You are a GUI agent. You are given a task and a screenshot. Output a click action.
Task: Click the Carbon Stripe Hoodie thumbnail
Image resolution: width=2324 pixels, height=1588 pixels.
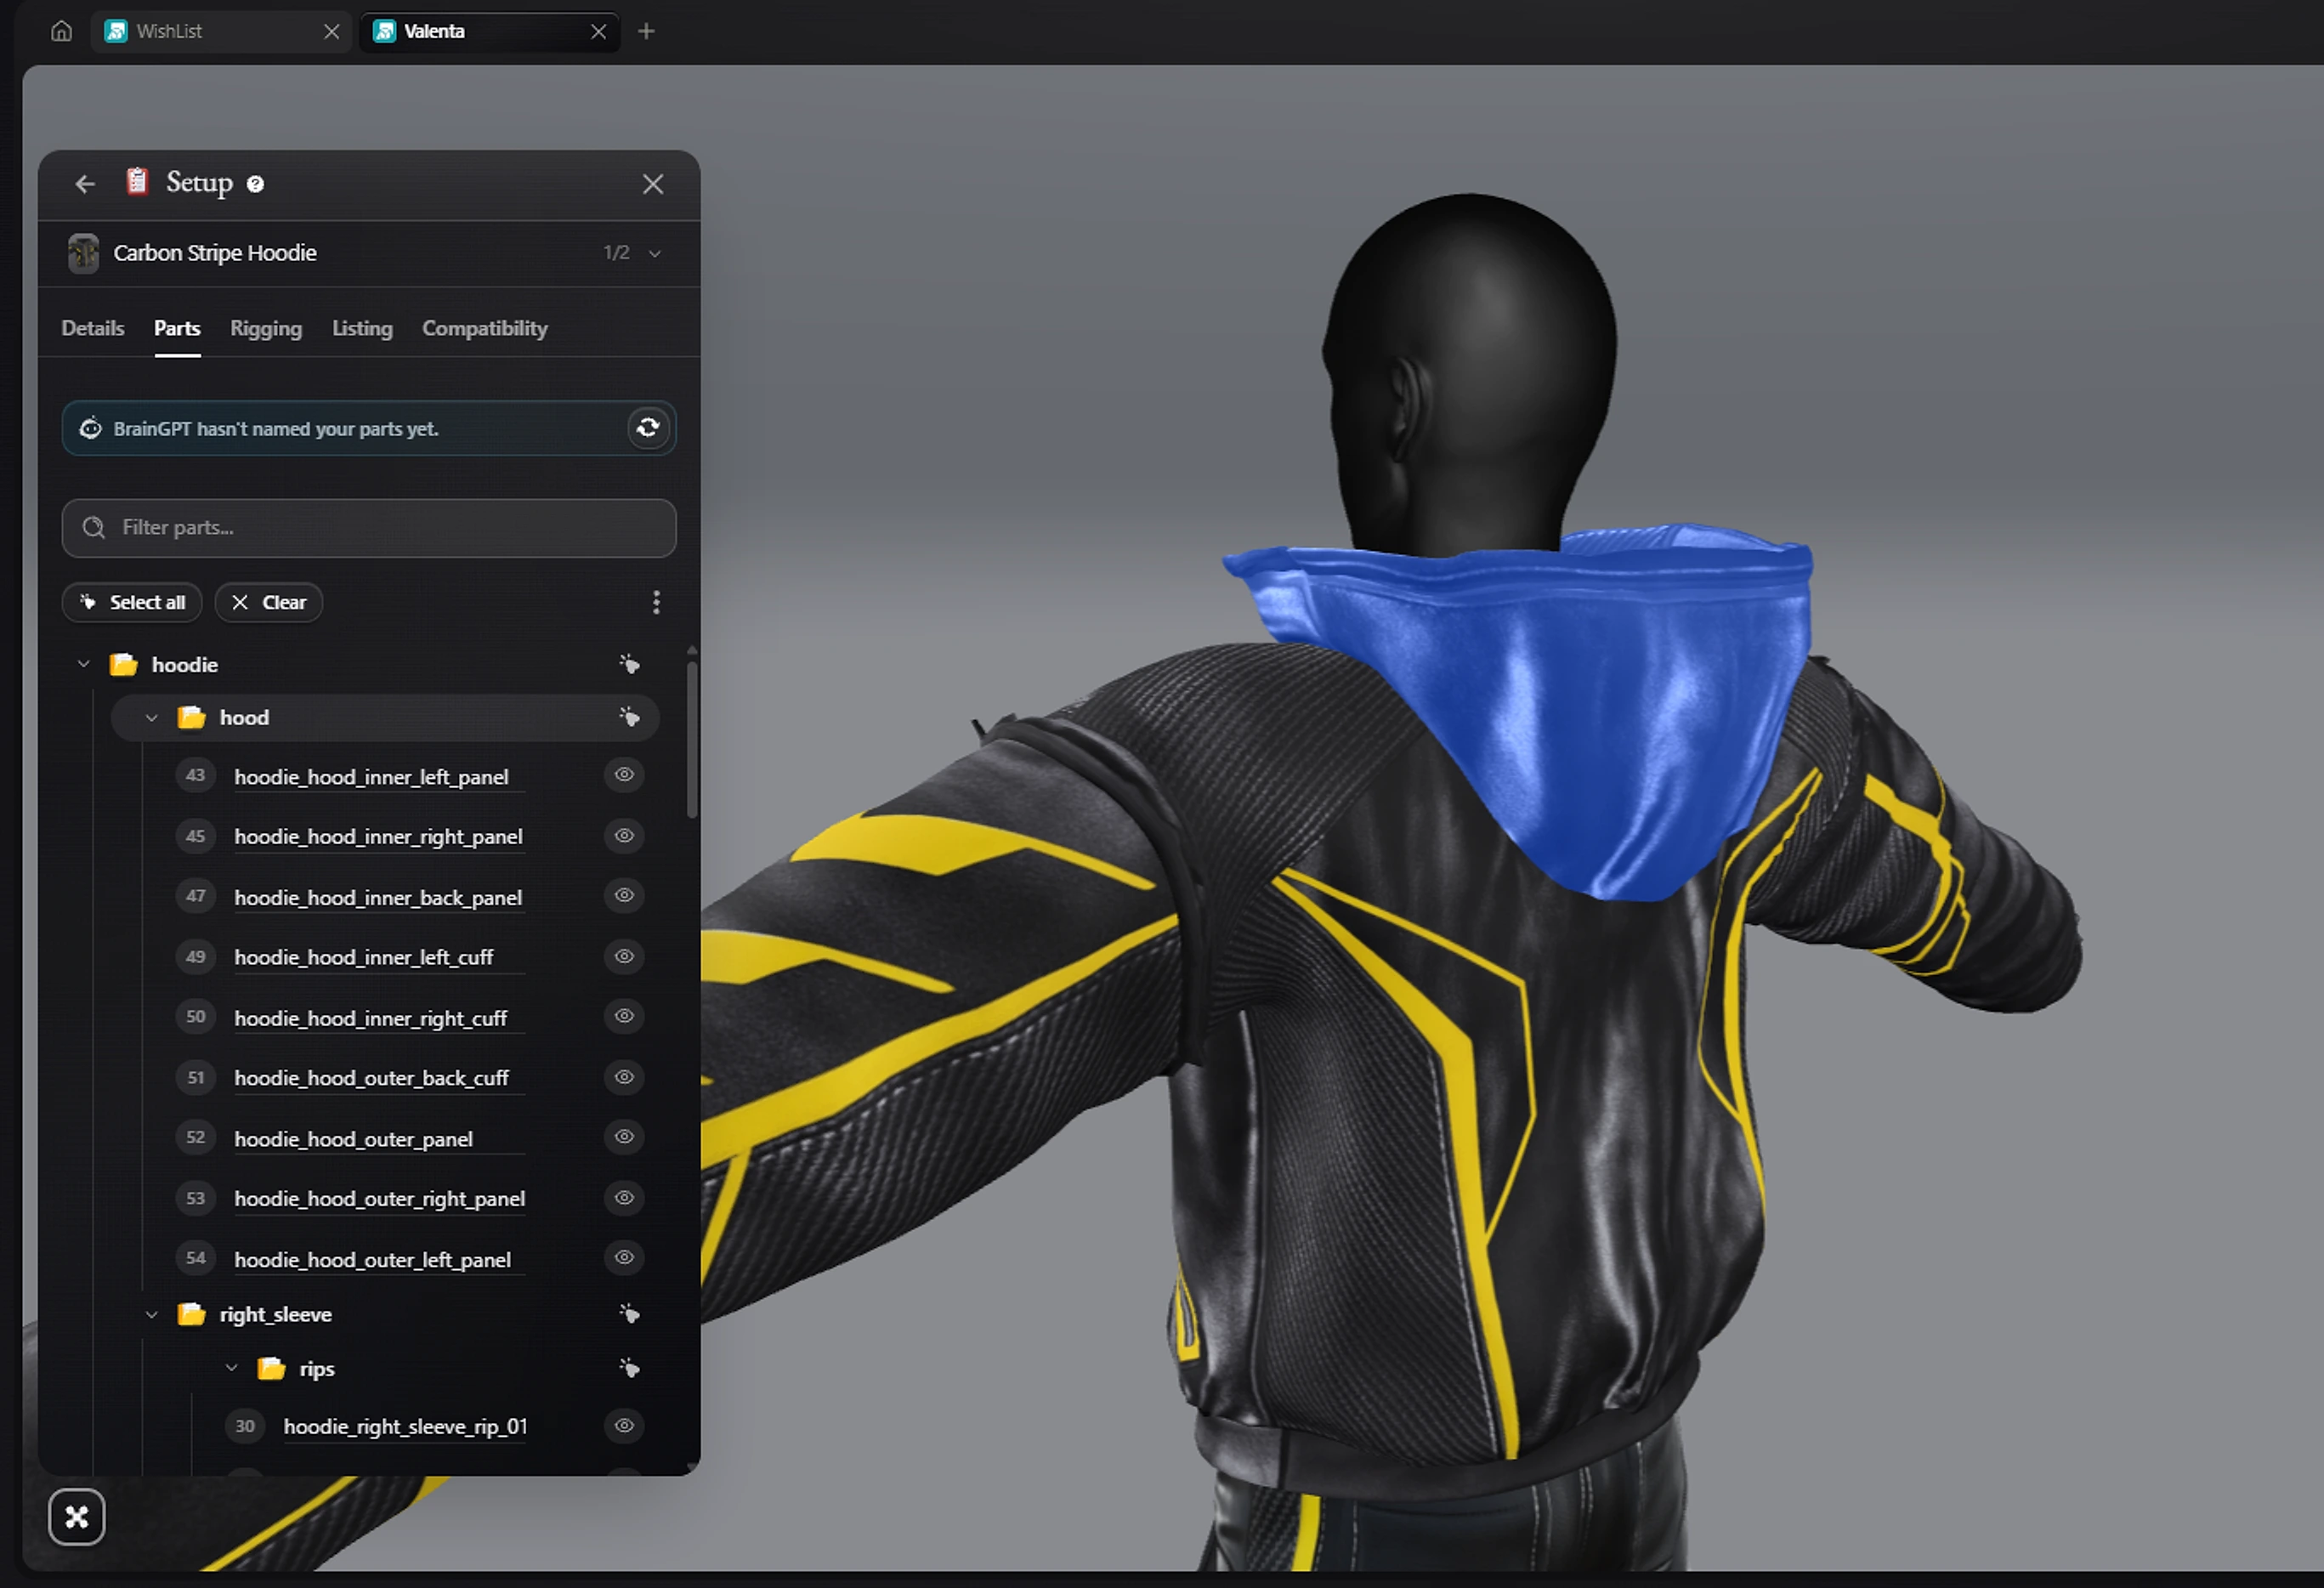coord(84,253)
